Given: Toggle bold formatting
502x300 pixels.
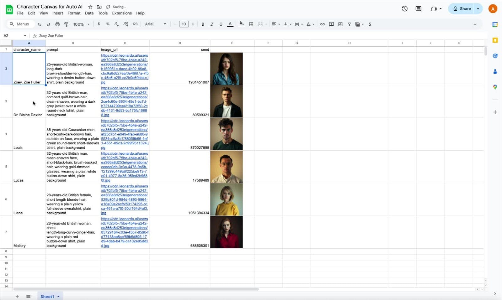Looking at the screenshot, I should (203, 24).
